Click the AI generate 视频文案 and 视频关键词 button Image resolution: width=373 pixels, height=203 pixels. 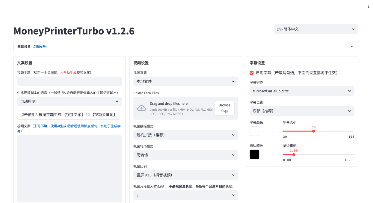(69, 115)
